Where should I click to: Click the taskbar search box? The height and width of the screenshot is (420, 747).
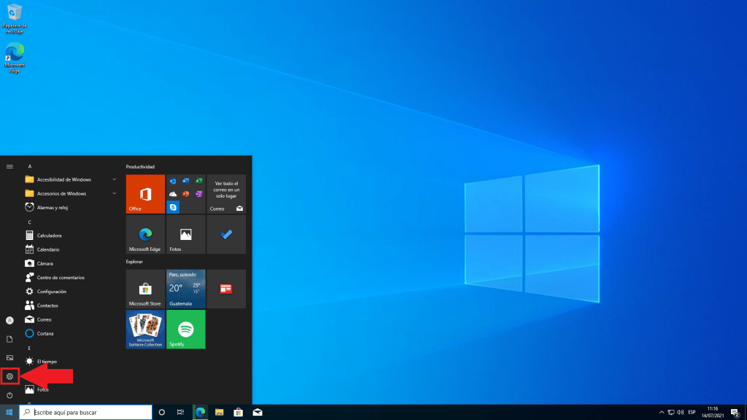point(86,413)
